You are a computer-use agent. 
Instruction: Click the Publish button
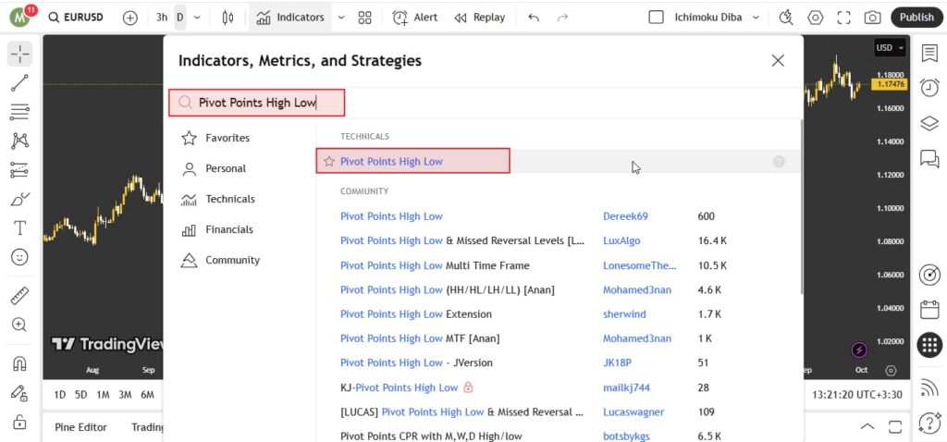tap(916, 18)
